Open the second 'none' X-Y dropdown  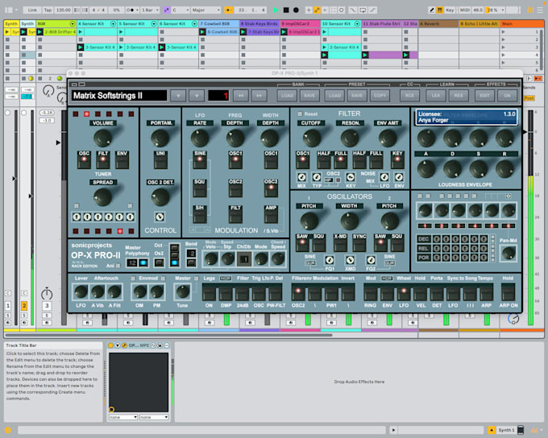pyautogui.click(x=154, y=417)
